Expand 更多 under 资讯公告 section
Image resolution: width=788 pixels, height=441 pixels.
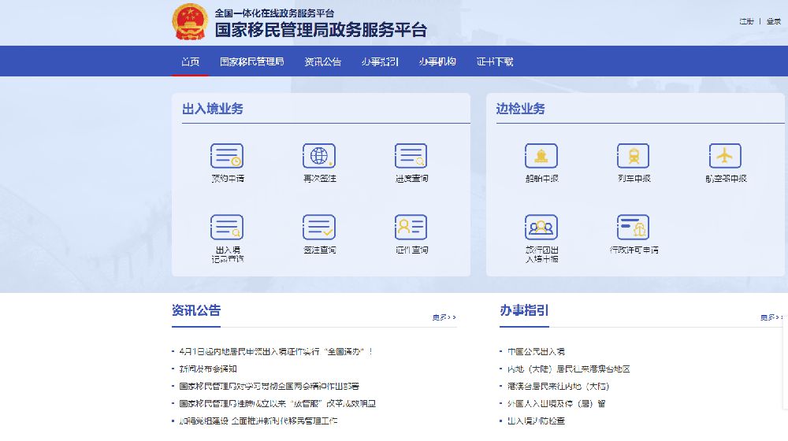point(444,317)
